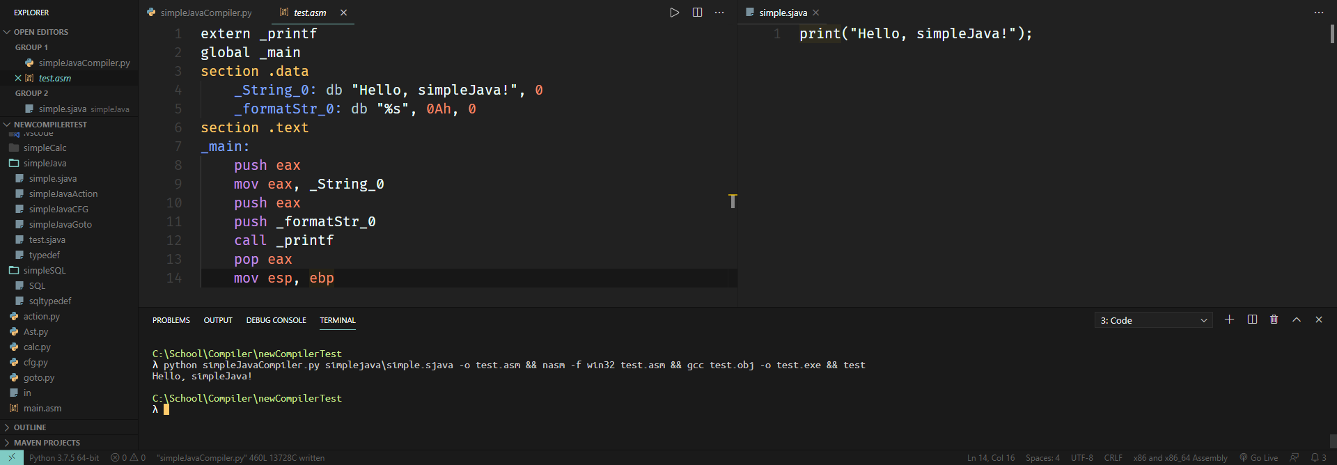The width and height of the screenshot is (1337, 465).
Task: Open errors and warnings count in status bar
Action: tap(128, 457)
